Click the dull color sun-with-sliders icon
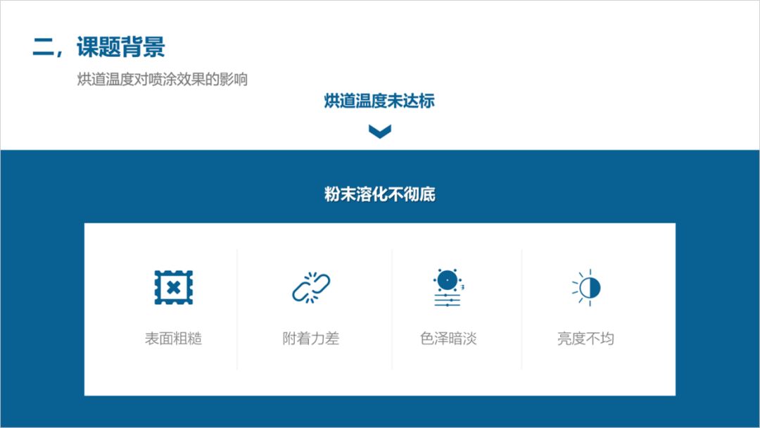Viewport: 760px width, 428px height. (x=448, y=287)
